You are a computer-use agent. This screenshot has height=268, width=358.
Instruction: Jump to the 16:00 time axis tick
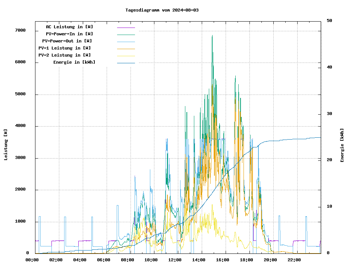pos(223,260)
